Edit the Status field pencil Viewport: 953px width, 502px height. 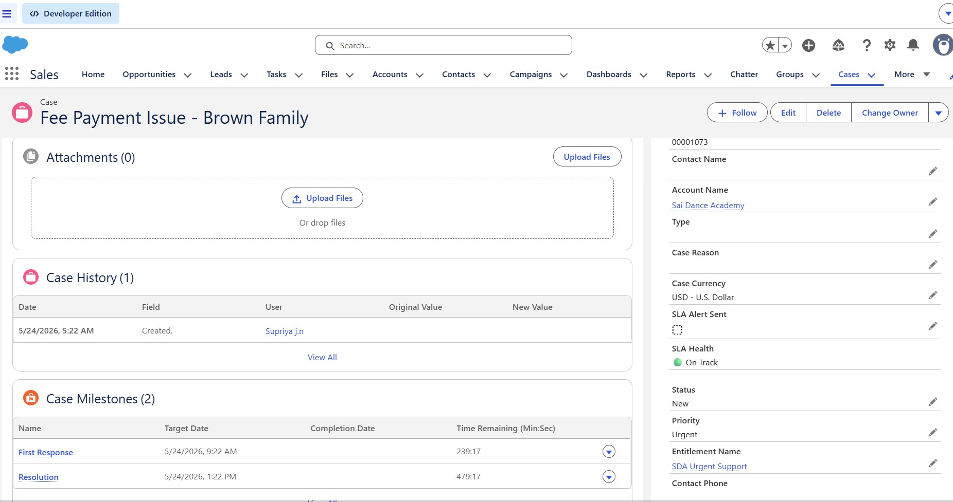933,402
